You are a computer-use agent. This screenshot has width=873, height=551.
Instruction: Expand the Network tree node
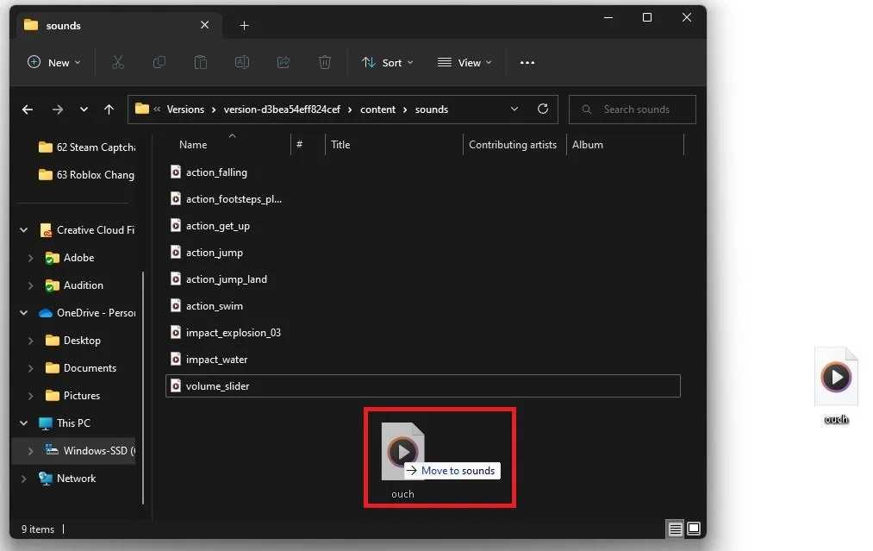pyautogui.click(x=23, y=479)
